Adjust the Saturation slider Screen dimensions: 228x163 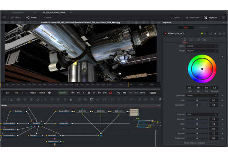tap(197, 105)
